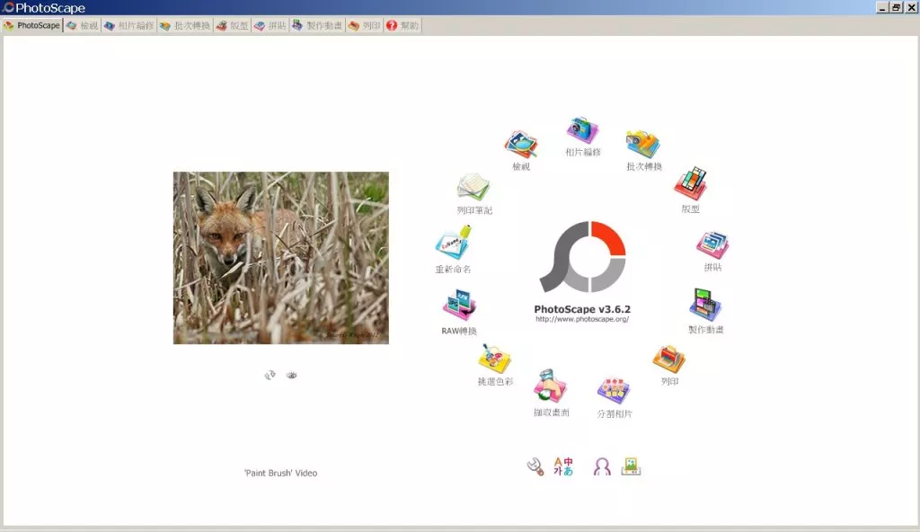Viewport: 920px width, 532px height.
Task: Open the 列印 print icon in the circular menu
Action: click(668, 359)
